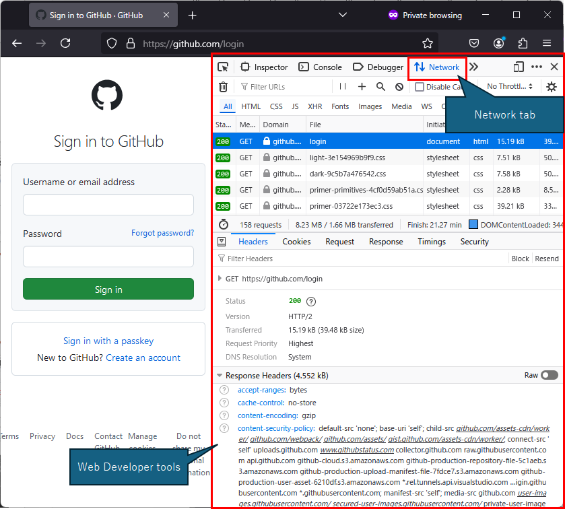565x509 pixels.
Task: Open the No Throttling dropdown
Action: 510,86
